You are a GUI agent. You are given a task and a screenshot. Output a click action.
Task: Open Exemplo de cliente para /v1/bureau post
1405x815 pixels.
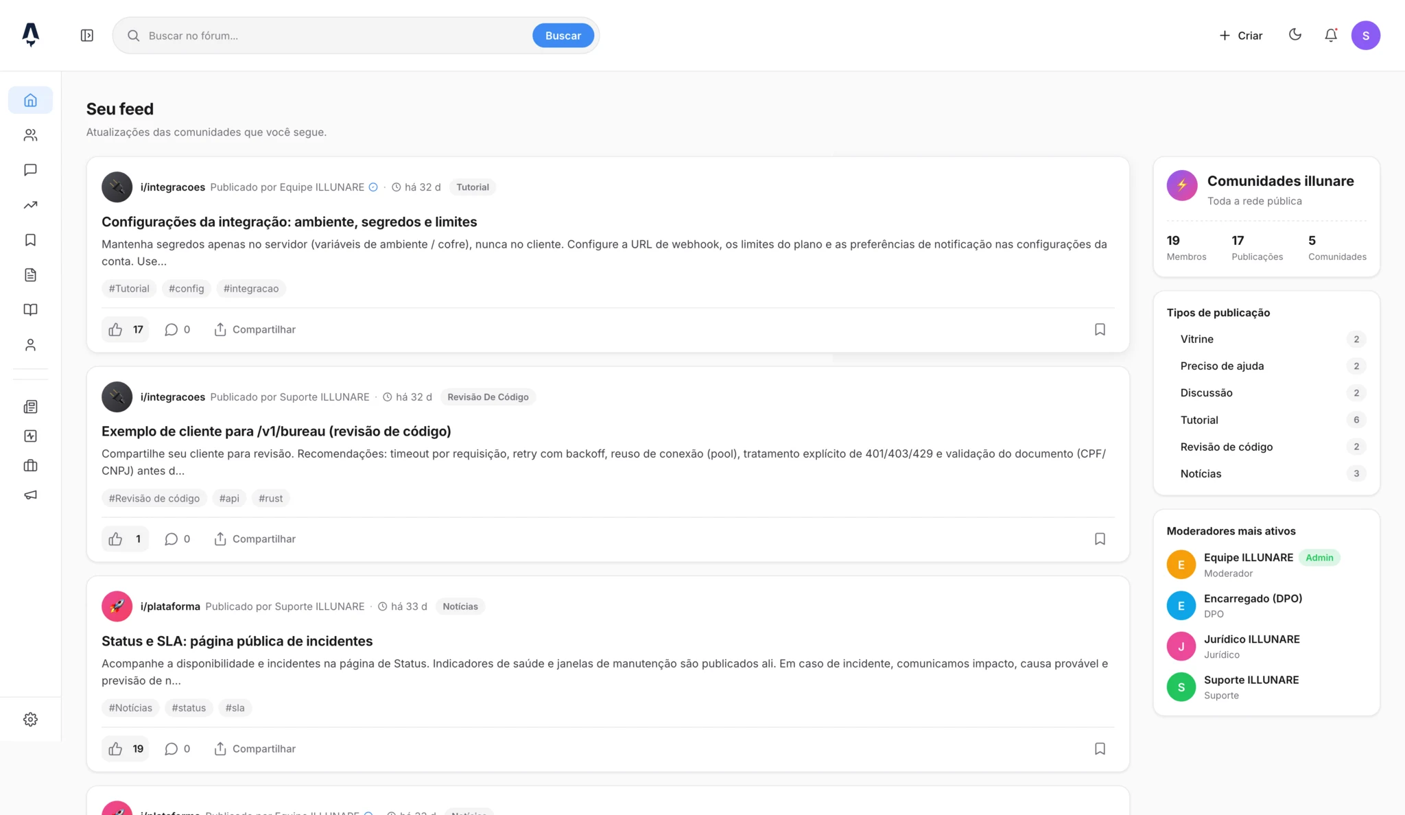click(276, 432)
